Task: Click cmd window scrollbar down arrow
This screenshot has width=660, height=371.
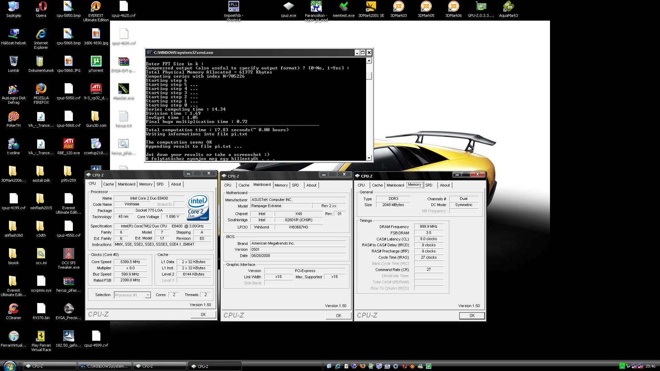Action: [369, 158]
